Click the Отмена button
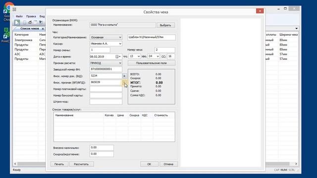Viewport: 317px width, 178px height. point(168,164)
